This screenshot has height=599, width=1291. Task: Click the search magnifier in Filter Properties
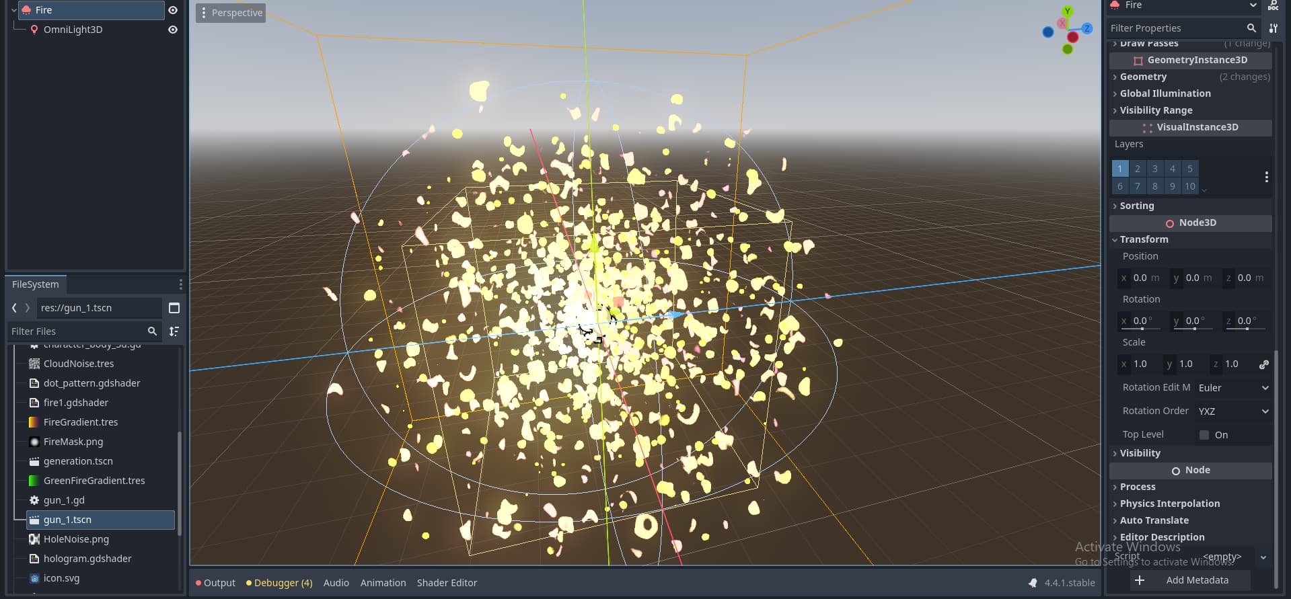coord(1251,28)
